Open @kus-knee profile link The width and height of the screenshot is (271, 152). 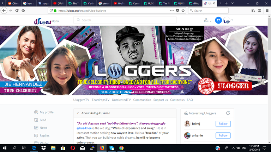84,128
